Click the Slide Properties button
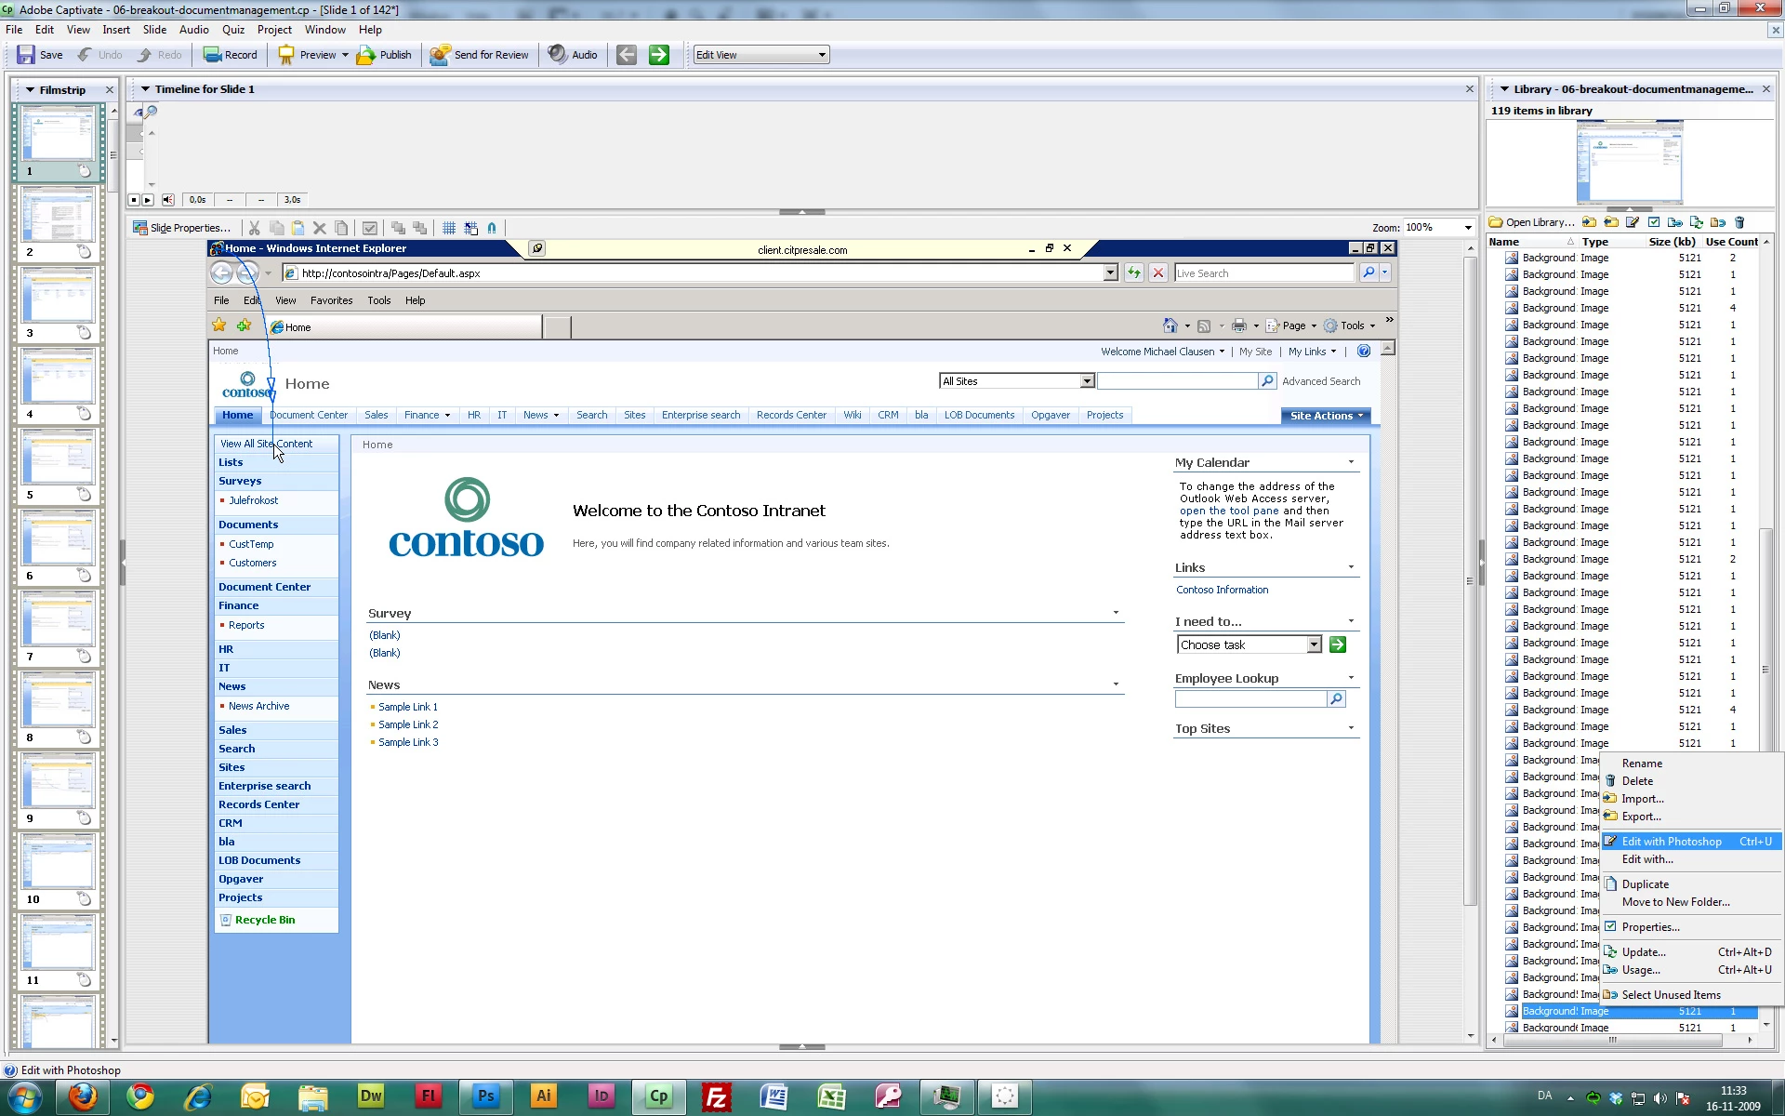This screenshot has height=1116, width=1785. tap(181, 228)
